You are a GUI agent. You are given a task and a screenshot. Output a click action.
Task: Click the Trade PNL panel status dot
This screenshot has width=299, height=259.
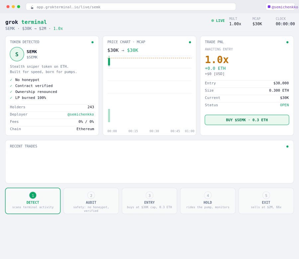coord(287,42)
